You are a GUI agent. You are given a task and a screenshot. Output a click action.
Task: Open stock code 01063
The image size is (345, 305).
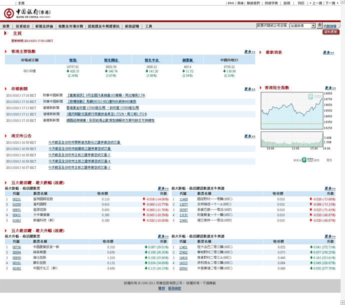point(16,220)
